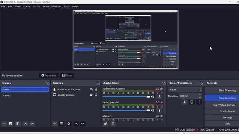Viewport: 239px width, 134px height.
Task: Select Audio Input Capture source row
Action: click(x=75, y=89)
